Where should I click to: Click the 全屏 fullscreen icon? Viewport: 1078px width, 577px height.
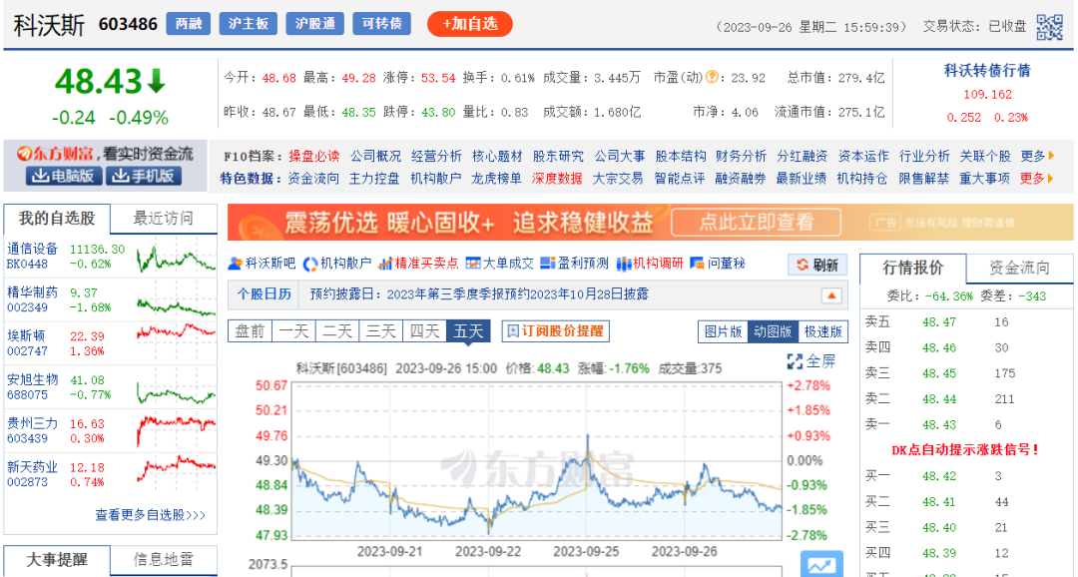(796, 361)
